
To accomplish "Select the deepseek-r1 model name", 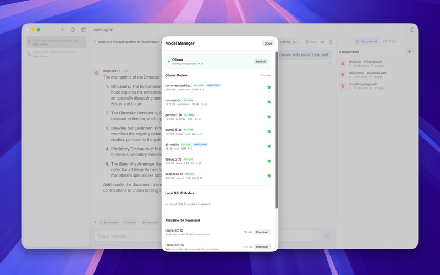I will click(x=174, y=174).
